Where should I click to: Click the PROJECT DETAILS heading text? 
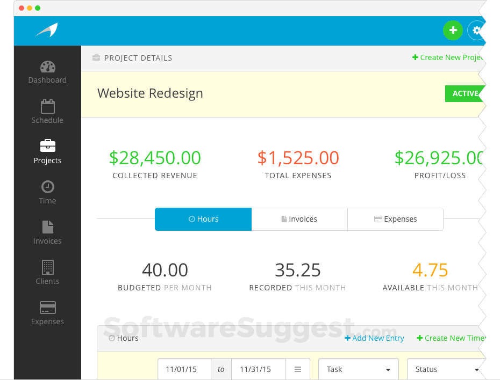[138, 58]
